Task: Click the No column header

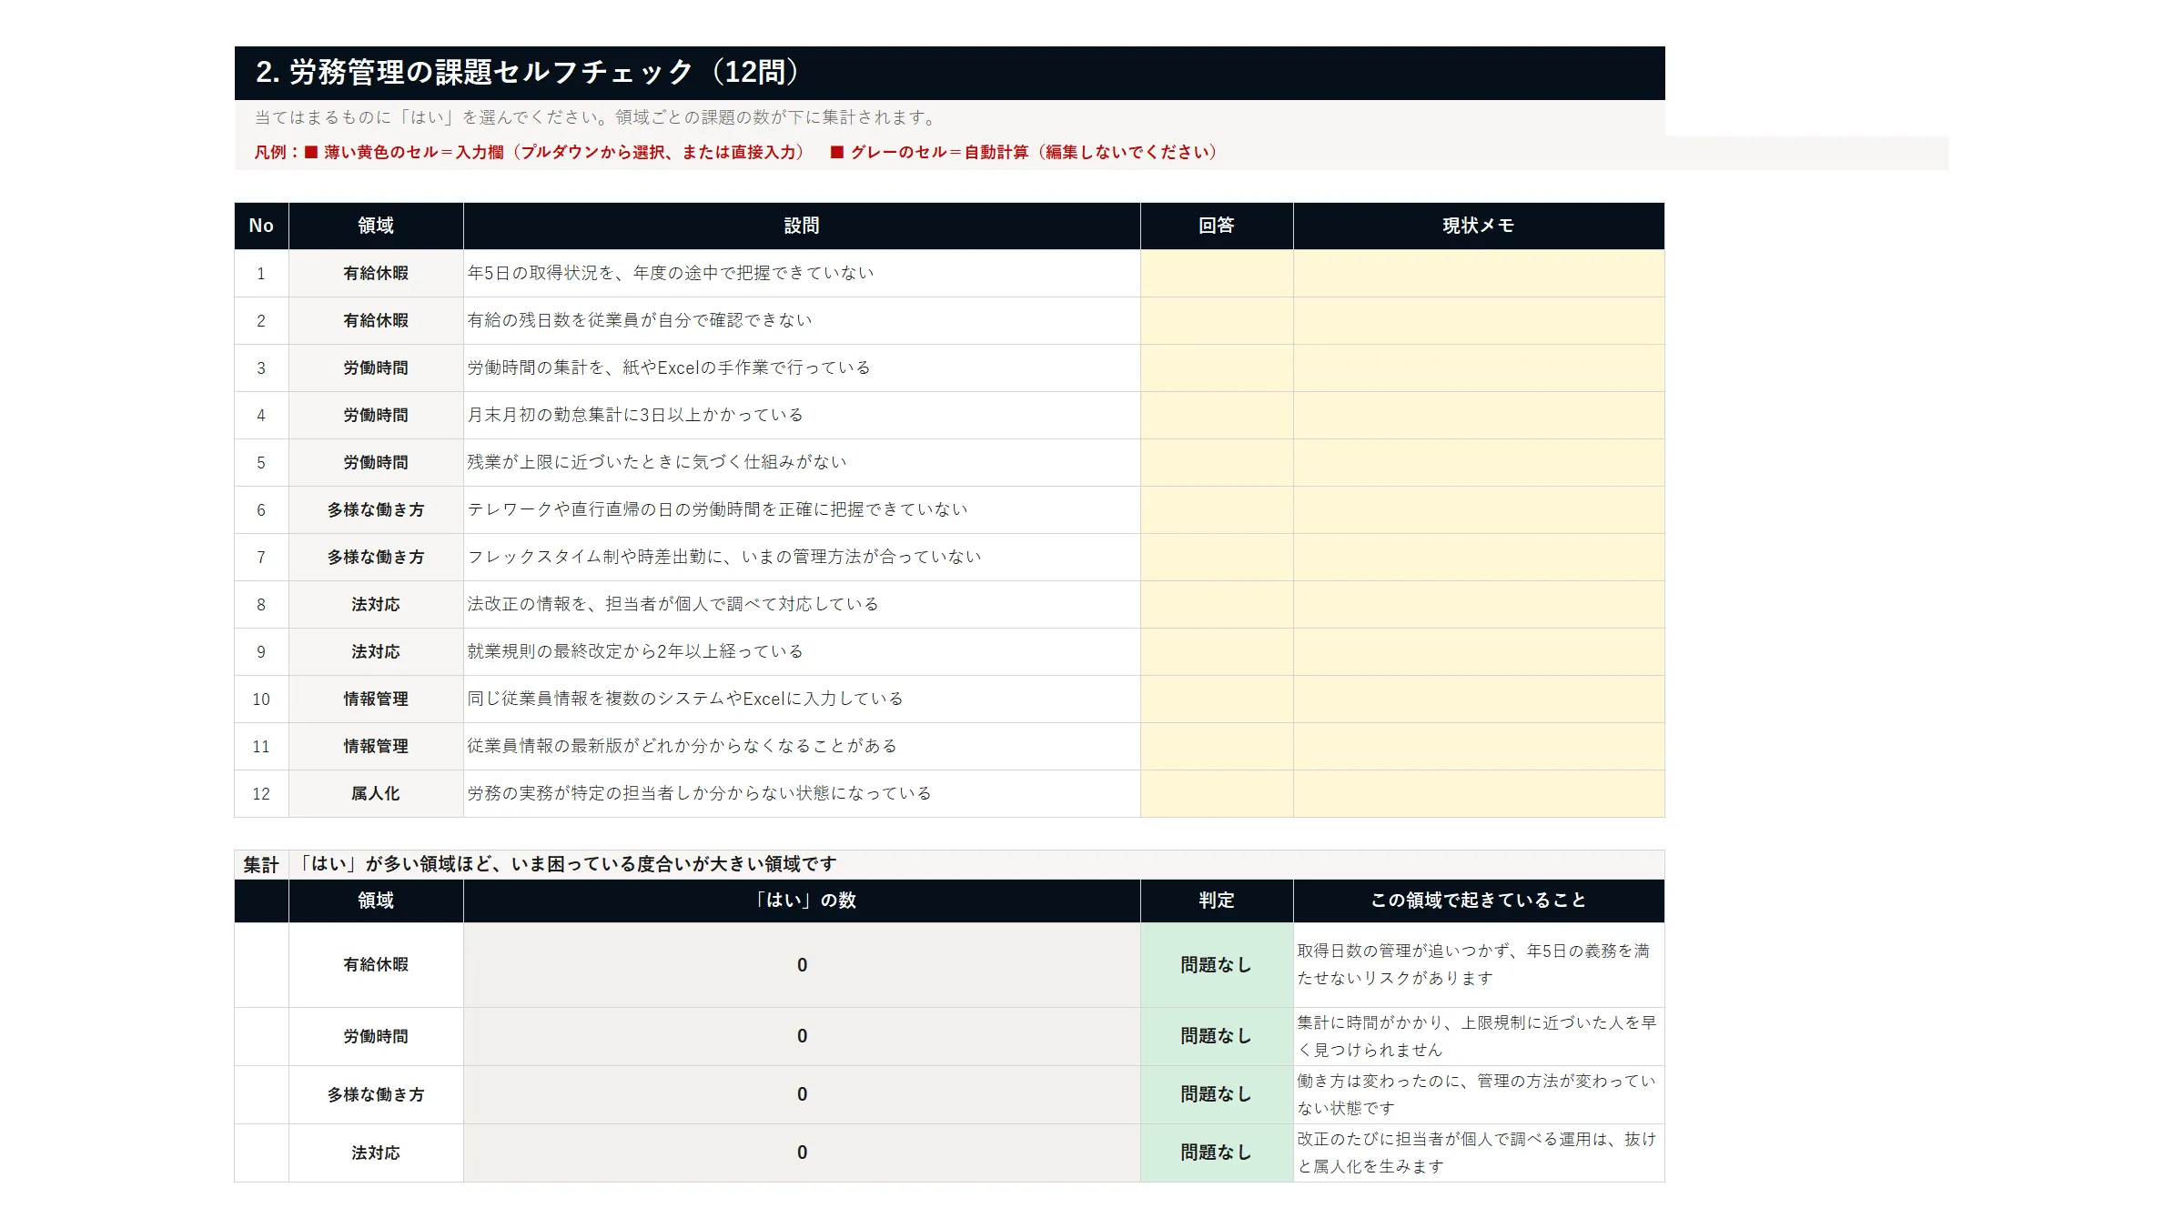Action: pyautogui.click(x=261, y=226)
